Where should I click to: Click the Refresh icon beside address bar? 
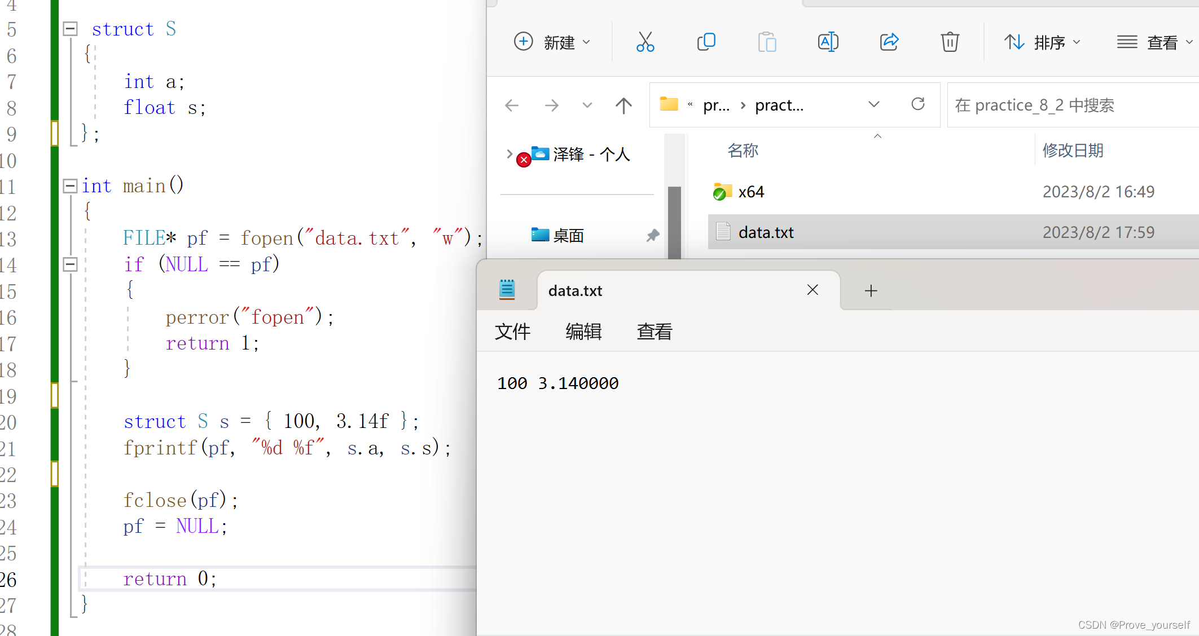[x=918, y=104]
